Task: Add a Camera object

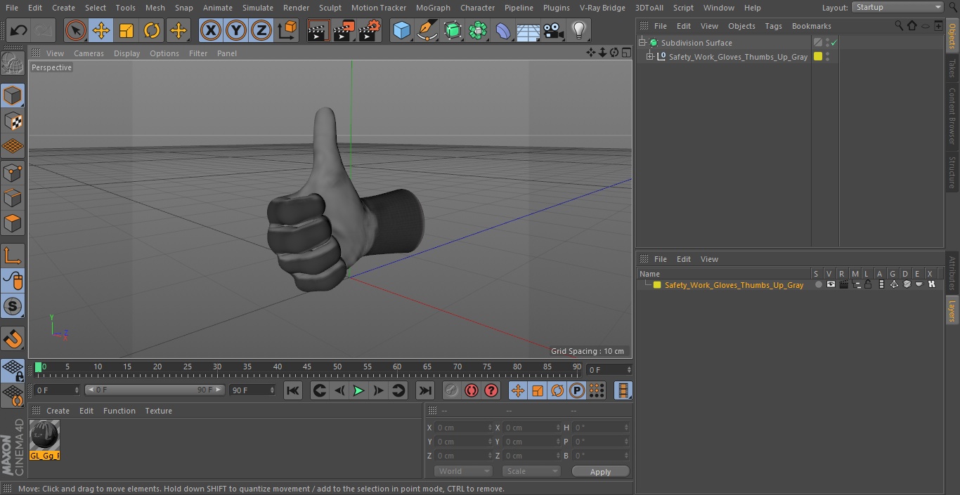Action: coord(554,31)
